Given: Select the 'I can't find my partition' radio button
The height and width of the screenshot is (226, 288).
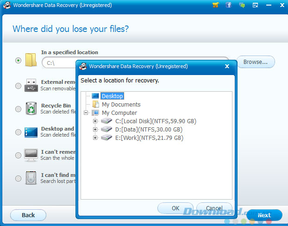Looking at the screenshot, I should (x=18, y=178).
